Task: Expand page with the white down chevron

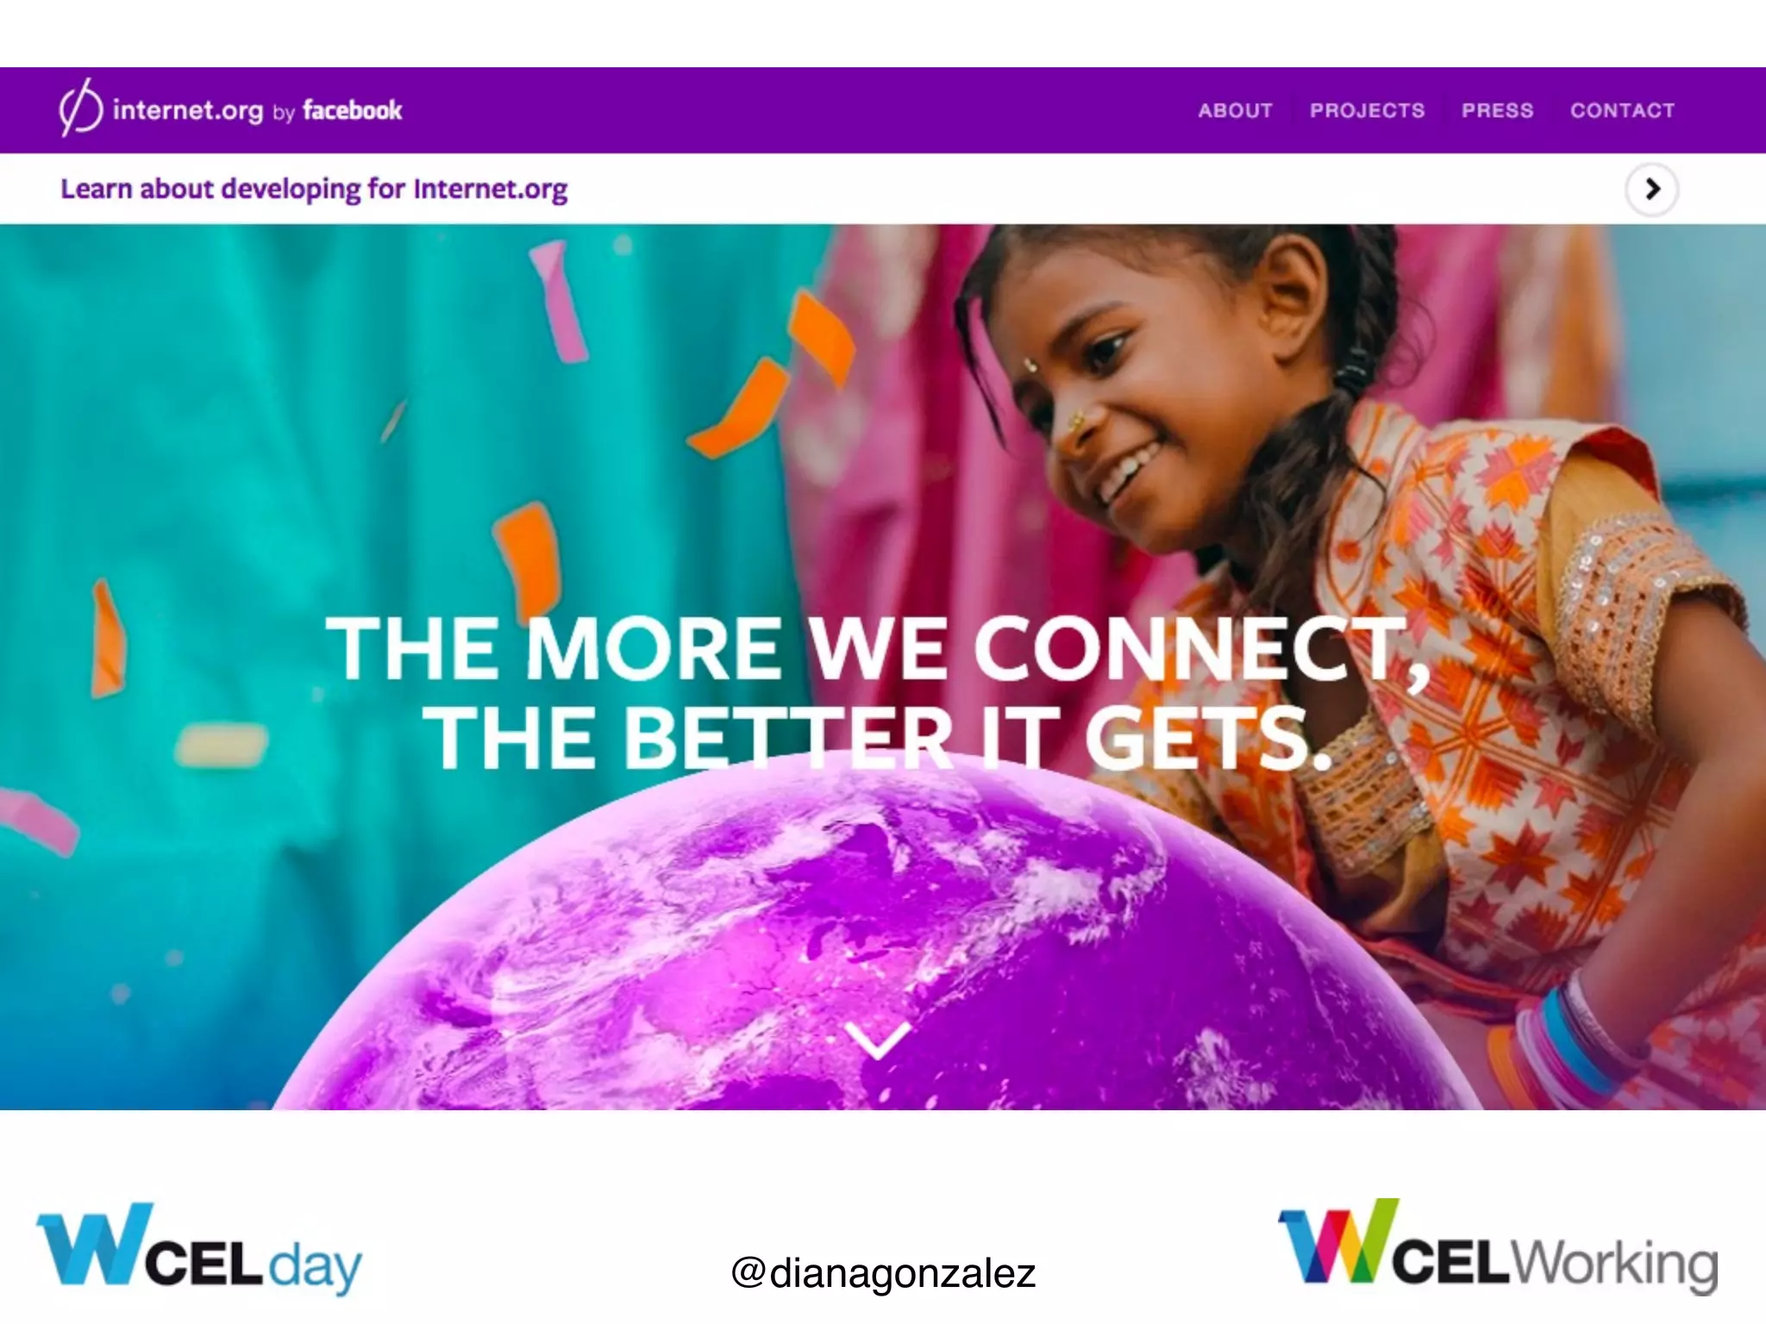Action: 877,1040
